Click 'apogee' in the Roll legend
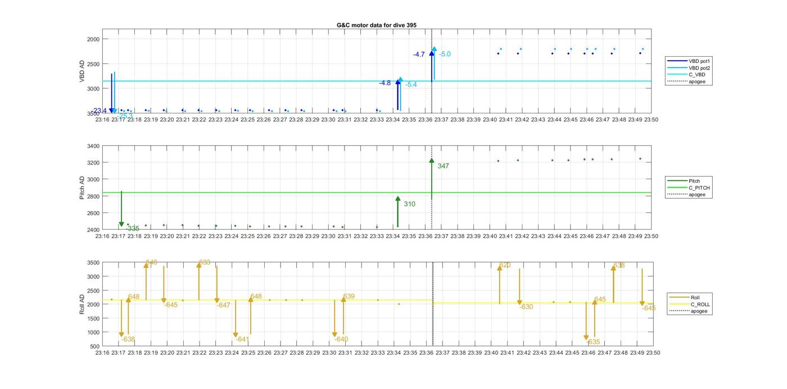 pyautogui.click(x=699, y=311)
